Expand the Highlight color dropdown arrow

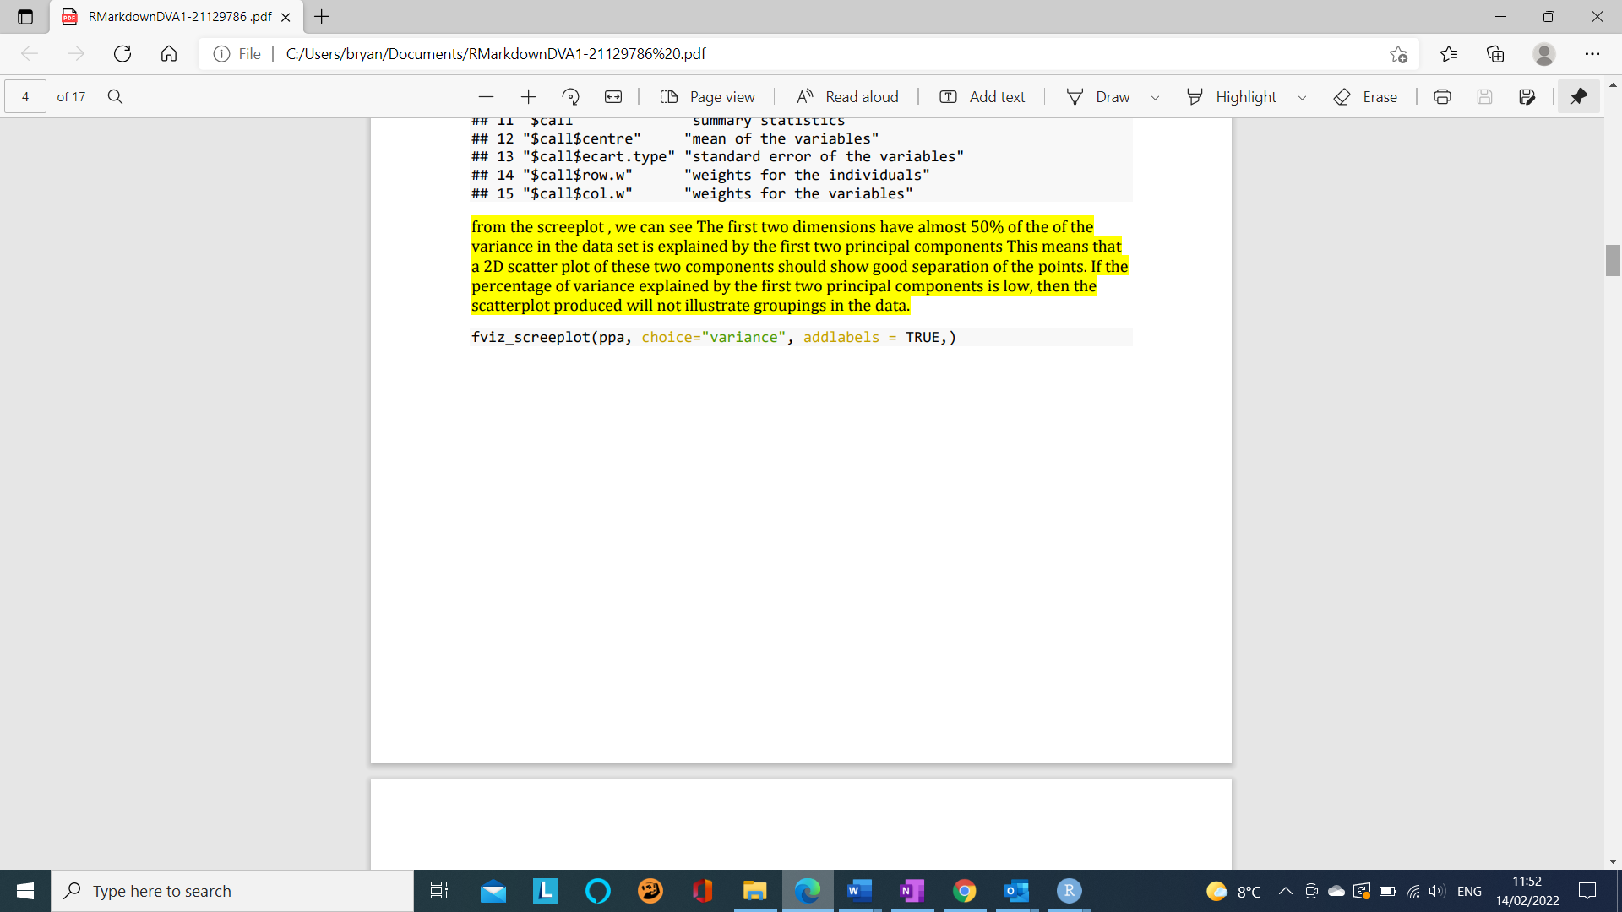pyautogui.click(x=1302, y=98)
